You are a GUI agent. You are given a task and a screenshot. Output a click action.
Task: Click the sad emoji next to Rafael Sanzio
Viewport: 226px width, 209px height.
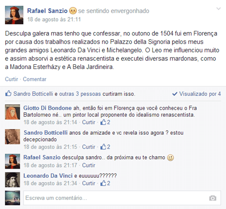[73, 11]
